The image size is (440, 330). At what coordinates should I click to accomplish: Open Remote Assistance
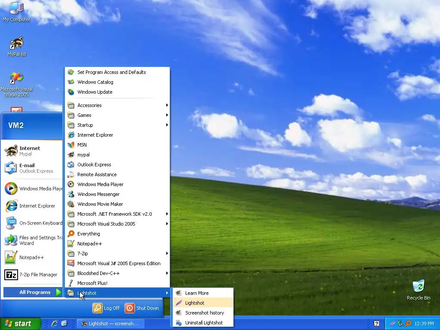point(117,174)
